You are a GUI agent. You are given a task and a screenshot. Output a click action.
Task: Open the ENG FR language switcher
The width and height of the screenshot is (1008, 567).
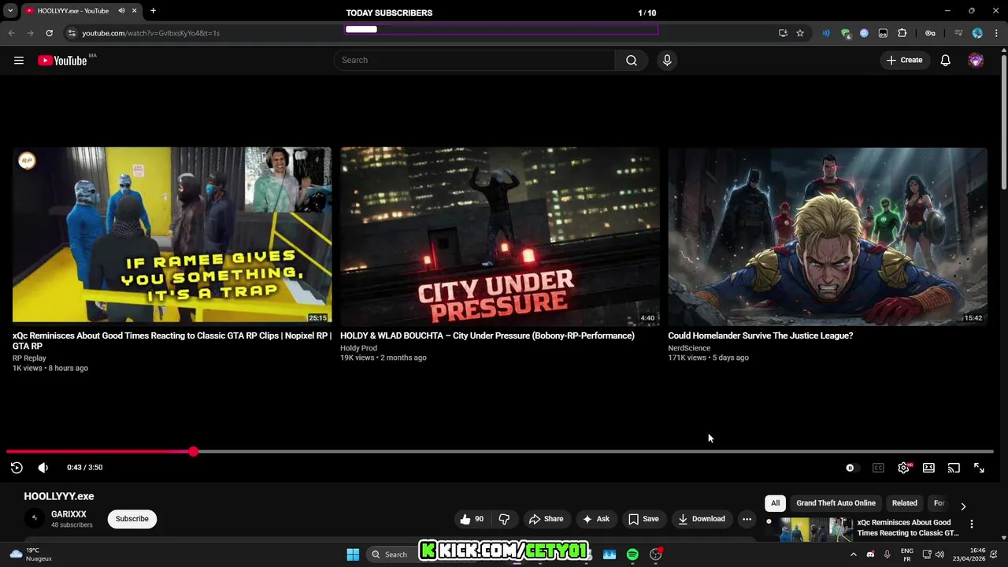coord(907,554)
